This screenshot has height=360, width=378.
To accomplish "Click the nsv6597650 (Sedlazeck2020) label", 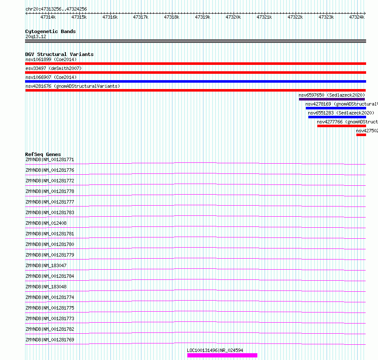I will coord(332,95).
